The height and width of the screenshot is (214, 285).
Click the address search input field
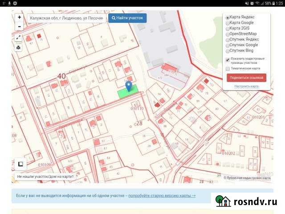click(x=67, y=18)
